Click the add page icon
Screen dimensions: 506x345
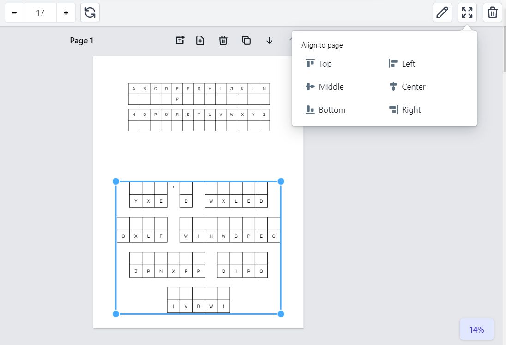200,41
